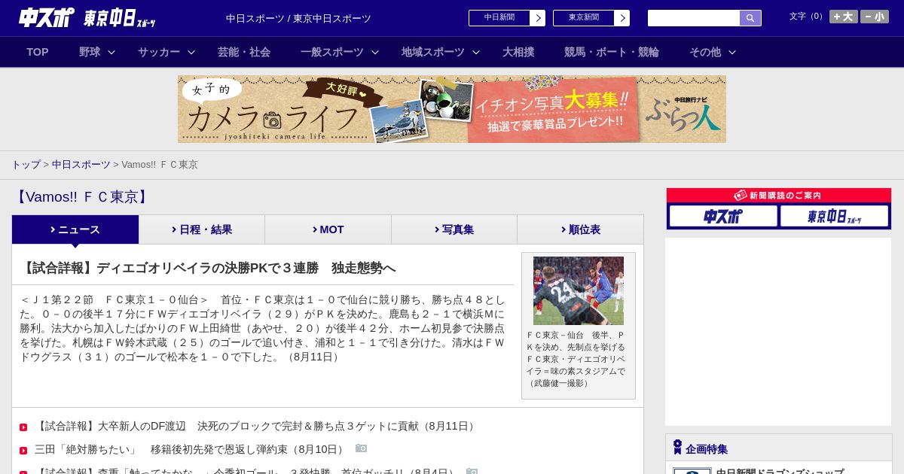
Task: Open article about 大卒新人のDF渡辺
Action: pyautogui.click(x=257, y=426)
